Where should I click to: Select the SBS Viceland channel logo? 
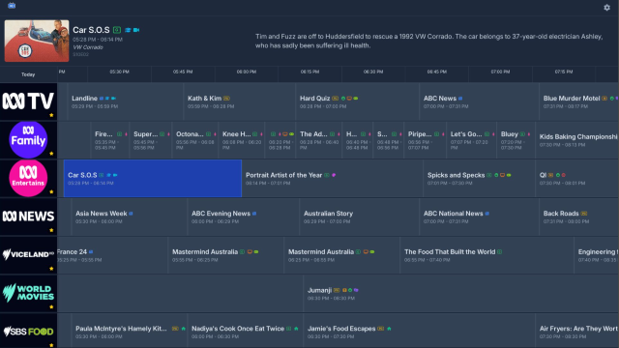coord(28,254)
